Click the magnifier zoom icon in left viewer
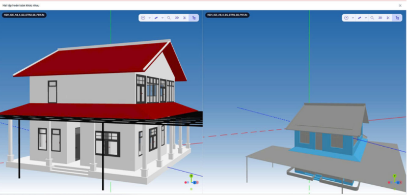 coord(169,18)
